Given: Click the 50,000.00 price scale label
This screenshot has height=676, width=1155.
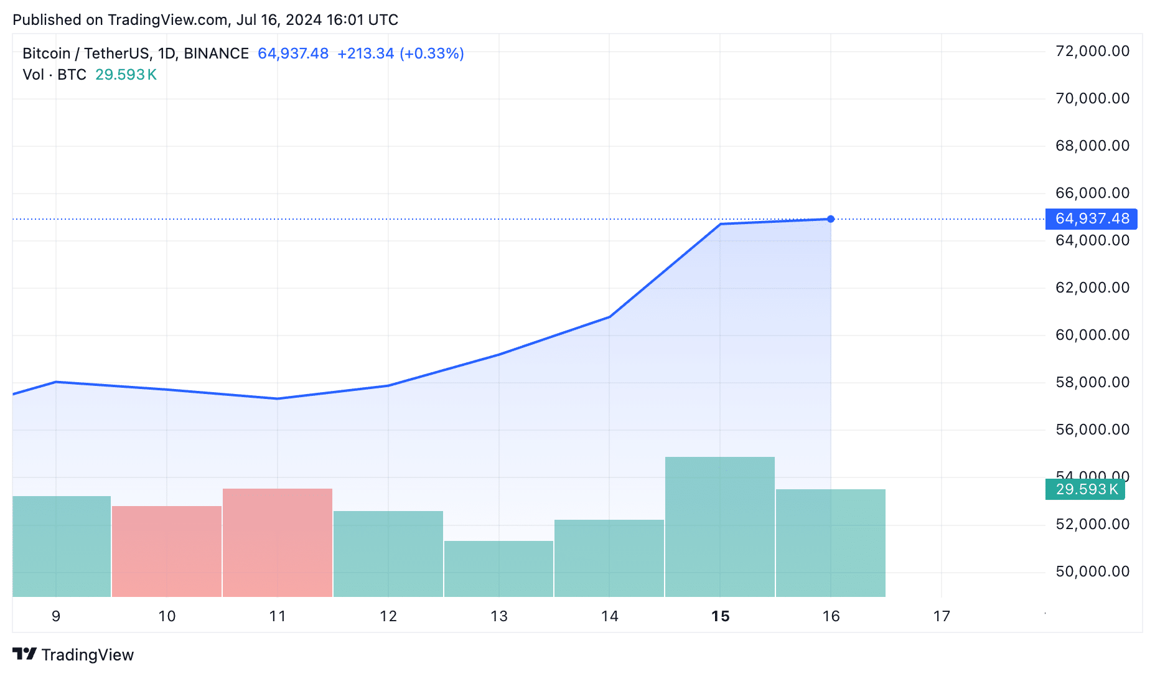Looking at the screenshot, I should click(x=1093, y=571).
